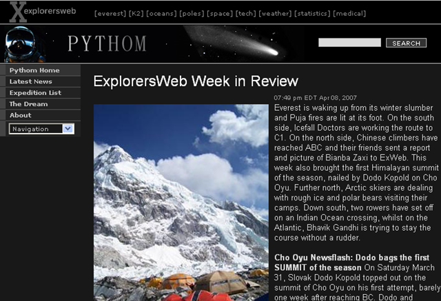Open the [K2] section link
441x301 pixels.
[136, 14]
